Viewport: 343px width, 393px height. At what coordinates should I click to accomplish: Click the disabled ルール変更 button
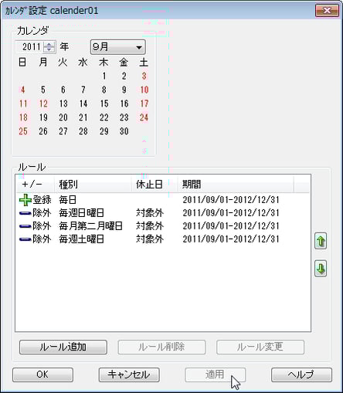[260, 347]
